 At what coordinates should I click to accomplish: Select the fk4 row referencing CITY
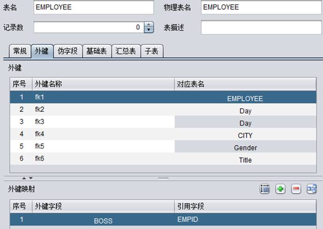pos(93,135)
